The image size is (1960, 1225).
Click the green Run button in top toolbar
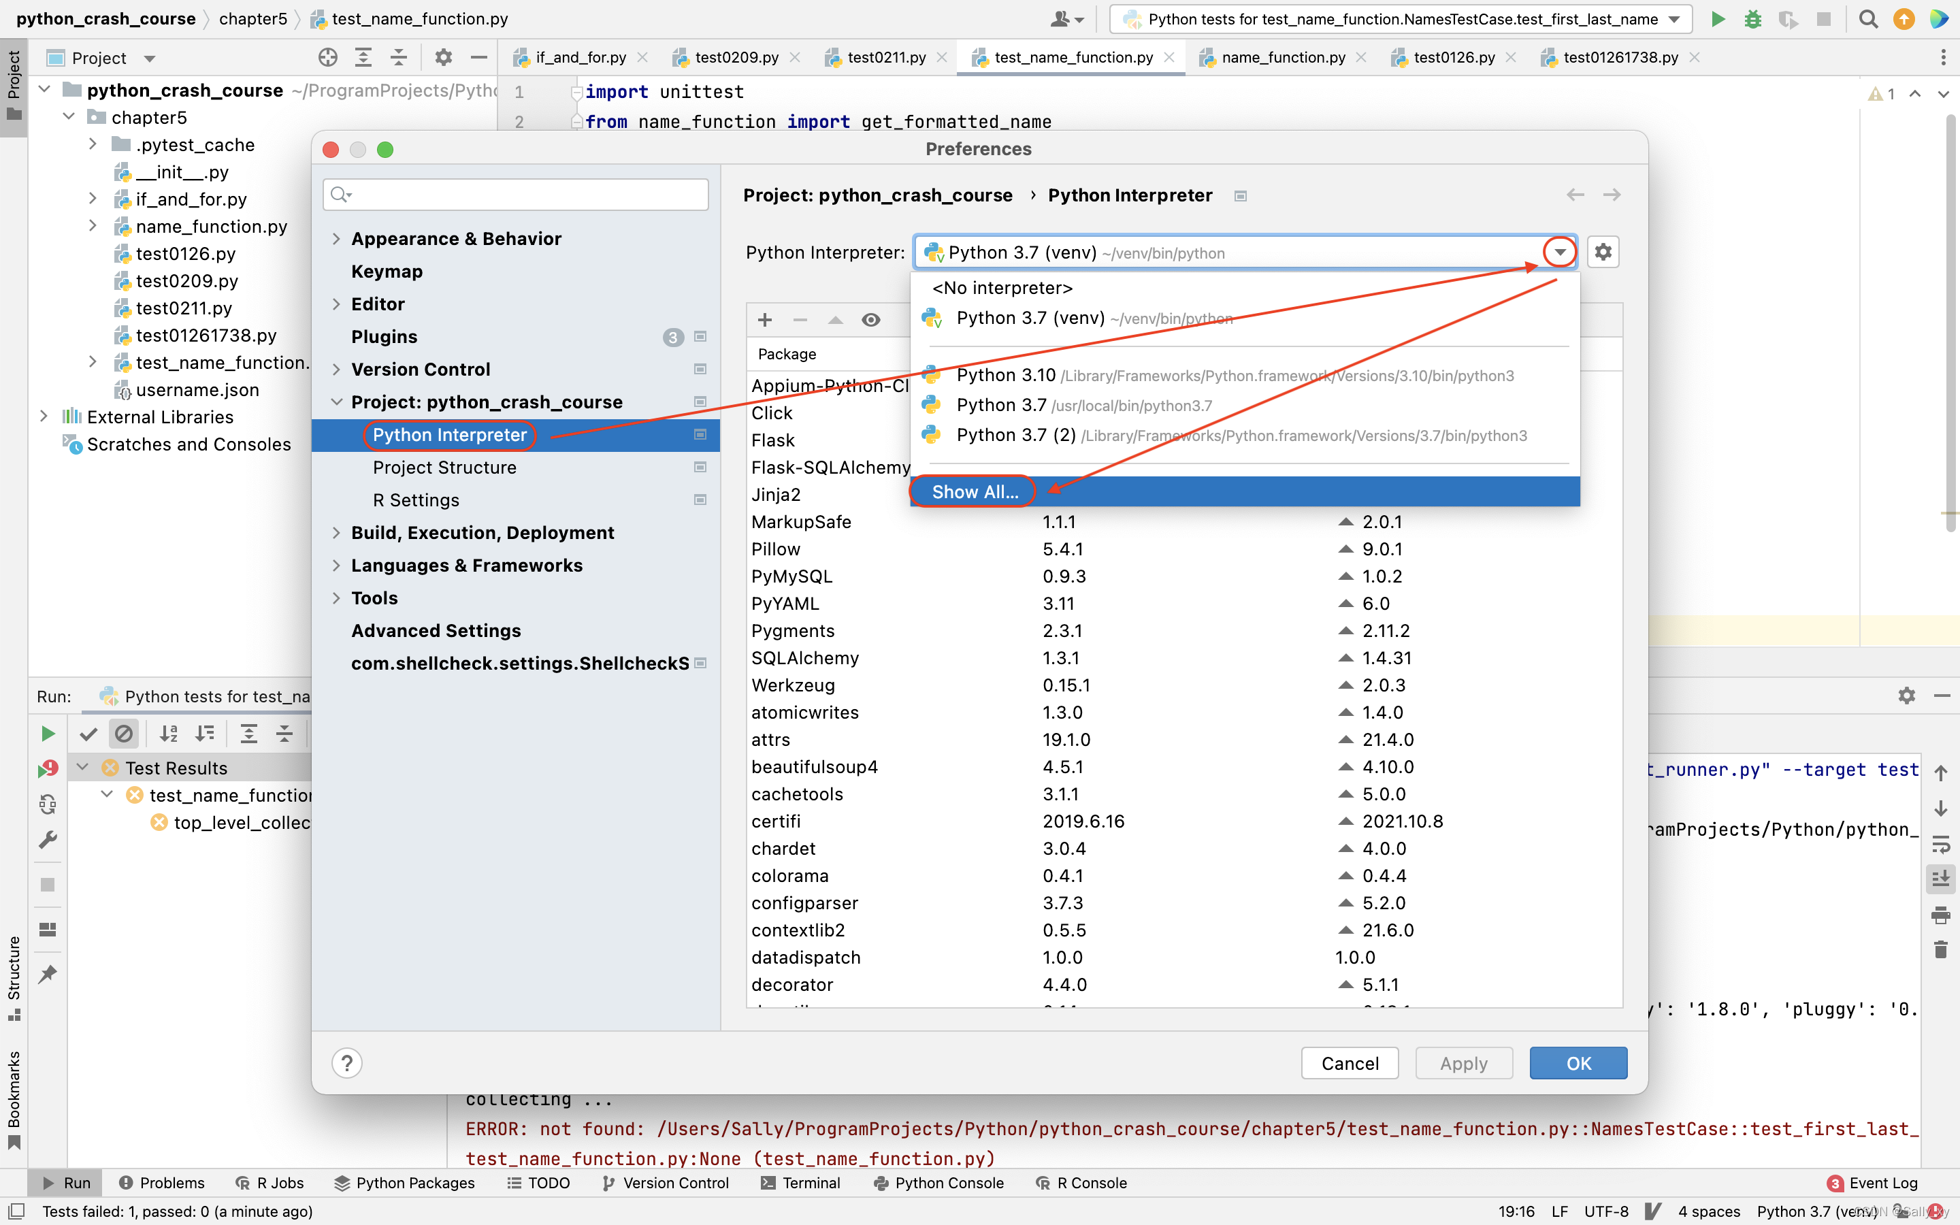(x=1717, y=18)
